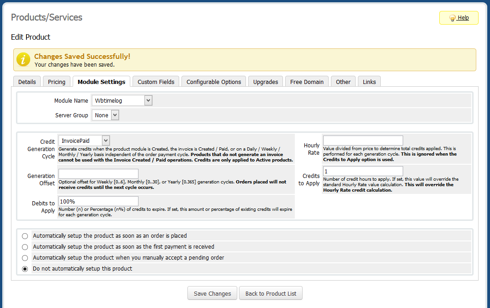Viewport: 490px width, 308px height.
Task: Click Back to Product List
Action: (x=271, y=293)
